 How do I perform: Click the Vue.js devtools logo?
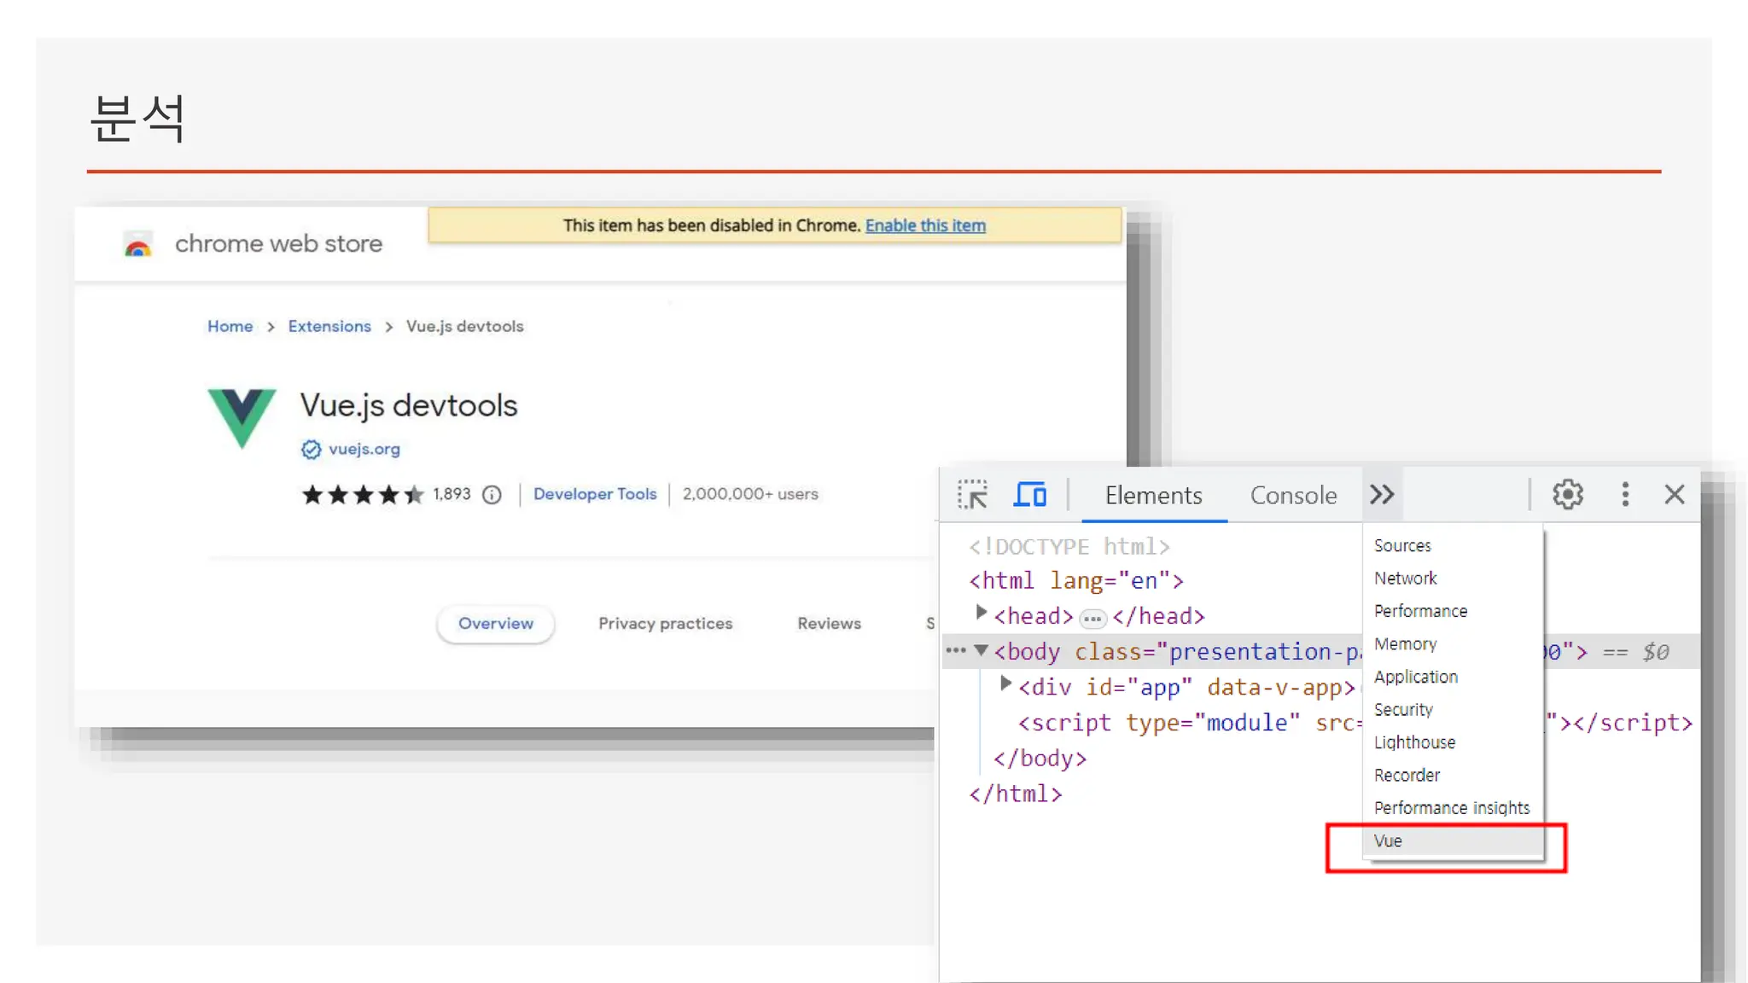(242, 417)
